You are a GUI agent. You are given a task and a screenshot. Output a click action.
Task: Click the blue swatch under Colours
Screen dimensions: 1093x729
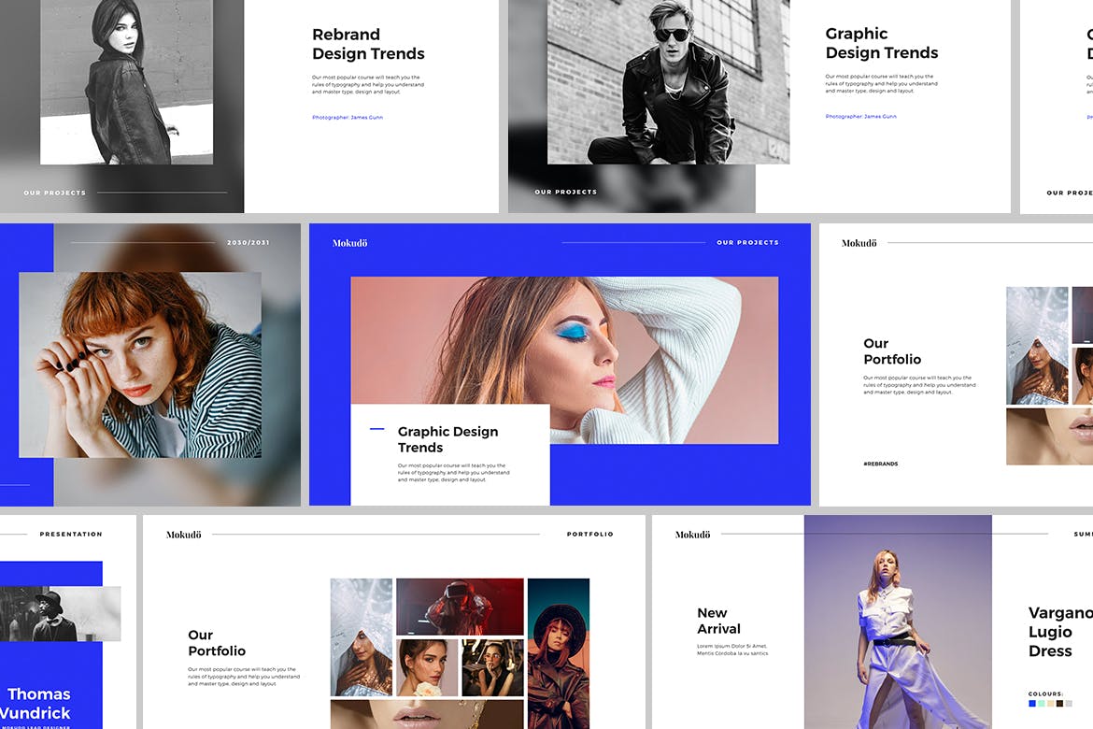(x=1032, y=703)
